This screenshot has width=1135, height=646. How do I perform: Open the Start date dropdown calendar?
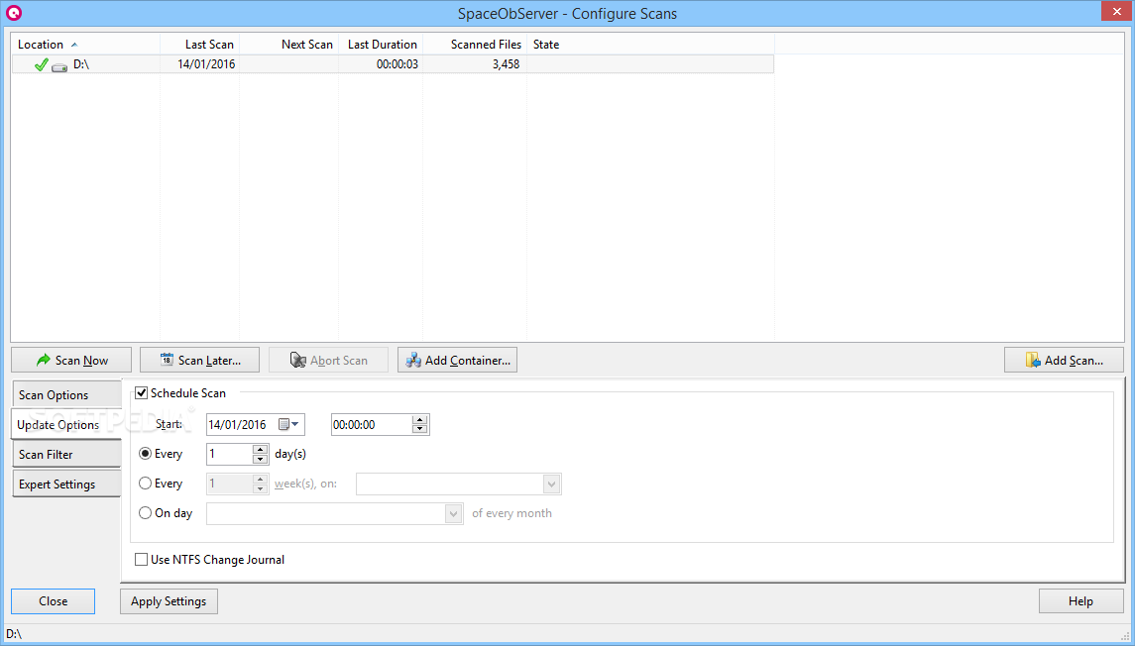pyautogui.click(x=295, y=425)
